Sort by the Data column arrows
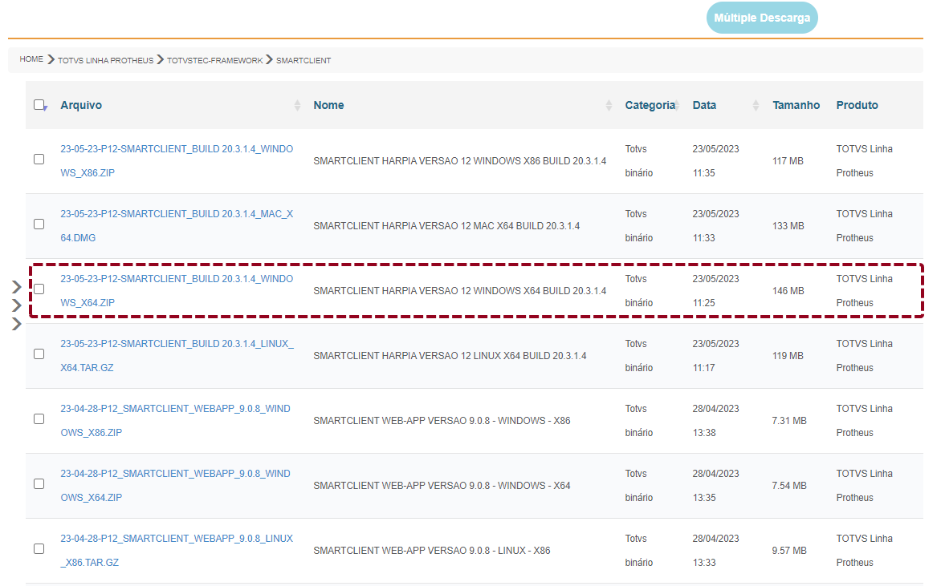Viewport: 941px width, 586px height. coord(756,106)
